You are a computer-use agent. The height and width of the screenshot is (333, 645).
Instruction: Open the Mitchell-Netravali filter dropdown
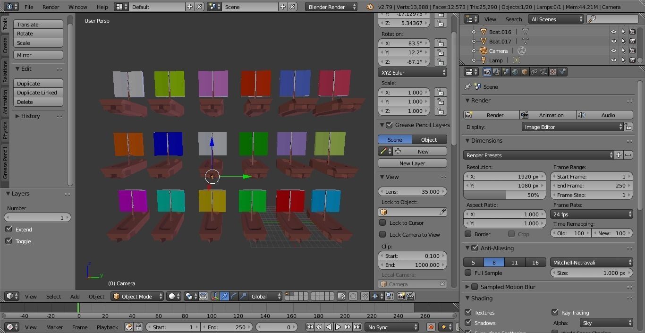[592, 262]
